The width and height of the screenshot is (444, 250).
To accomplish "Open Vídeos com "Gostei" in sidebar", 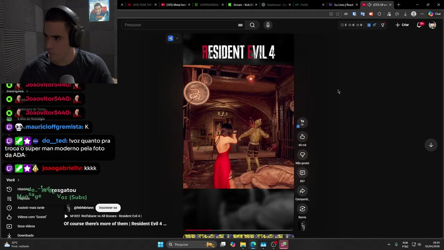I will 27,217.
